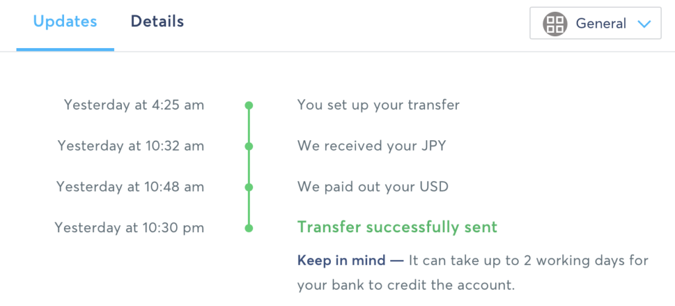Select the 'Yesterday at 10:30 pm' timestamp

coord(129,228)
